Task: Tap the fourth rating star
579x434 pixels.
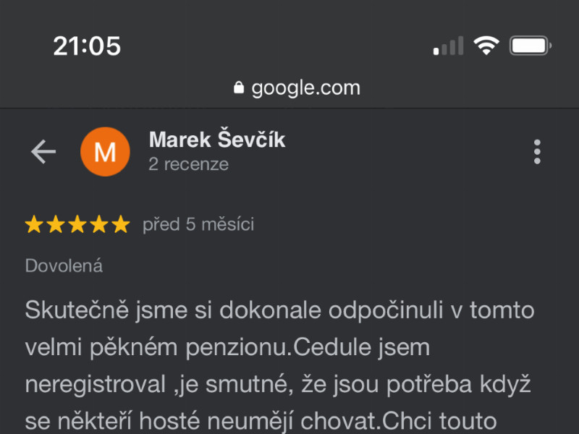Action: tap(99, 224)
